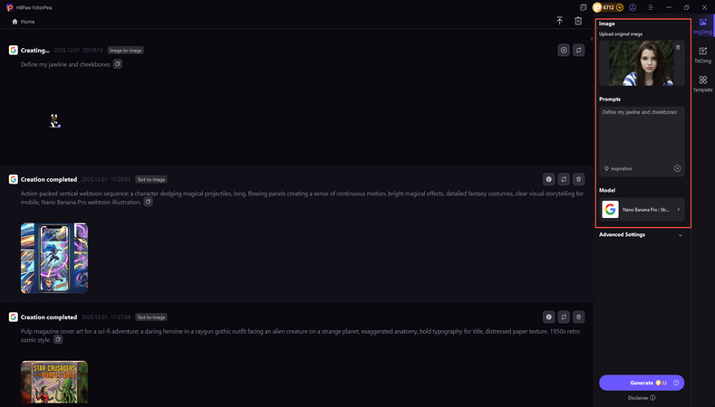Clear all history with top trash icon
Image resolution: width=715 pixels, height=407 pixels.
coord(578,21)
